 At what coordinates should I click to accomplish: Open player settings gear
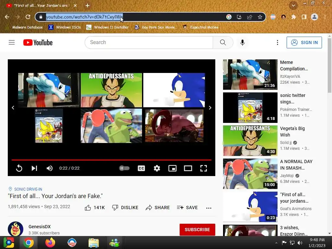click(157, 168)
